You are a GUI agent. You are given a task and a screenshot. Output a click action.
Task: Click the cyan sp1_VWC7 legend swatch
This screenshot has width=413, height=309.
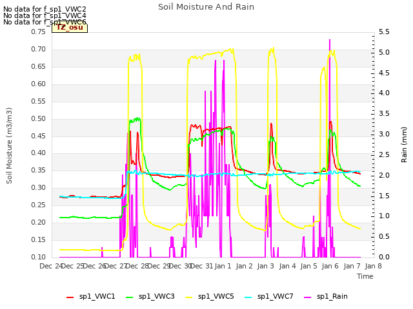(x=248, y=297)
